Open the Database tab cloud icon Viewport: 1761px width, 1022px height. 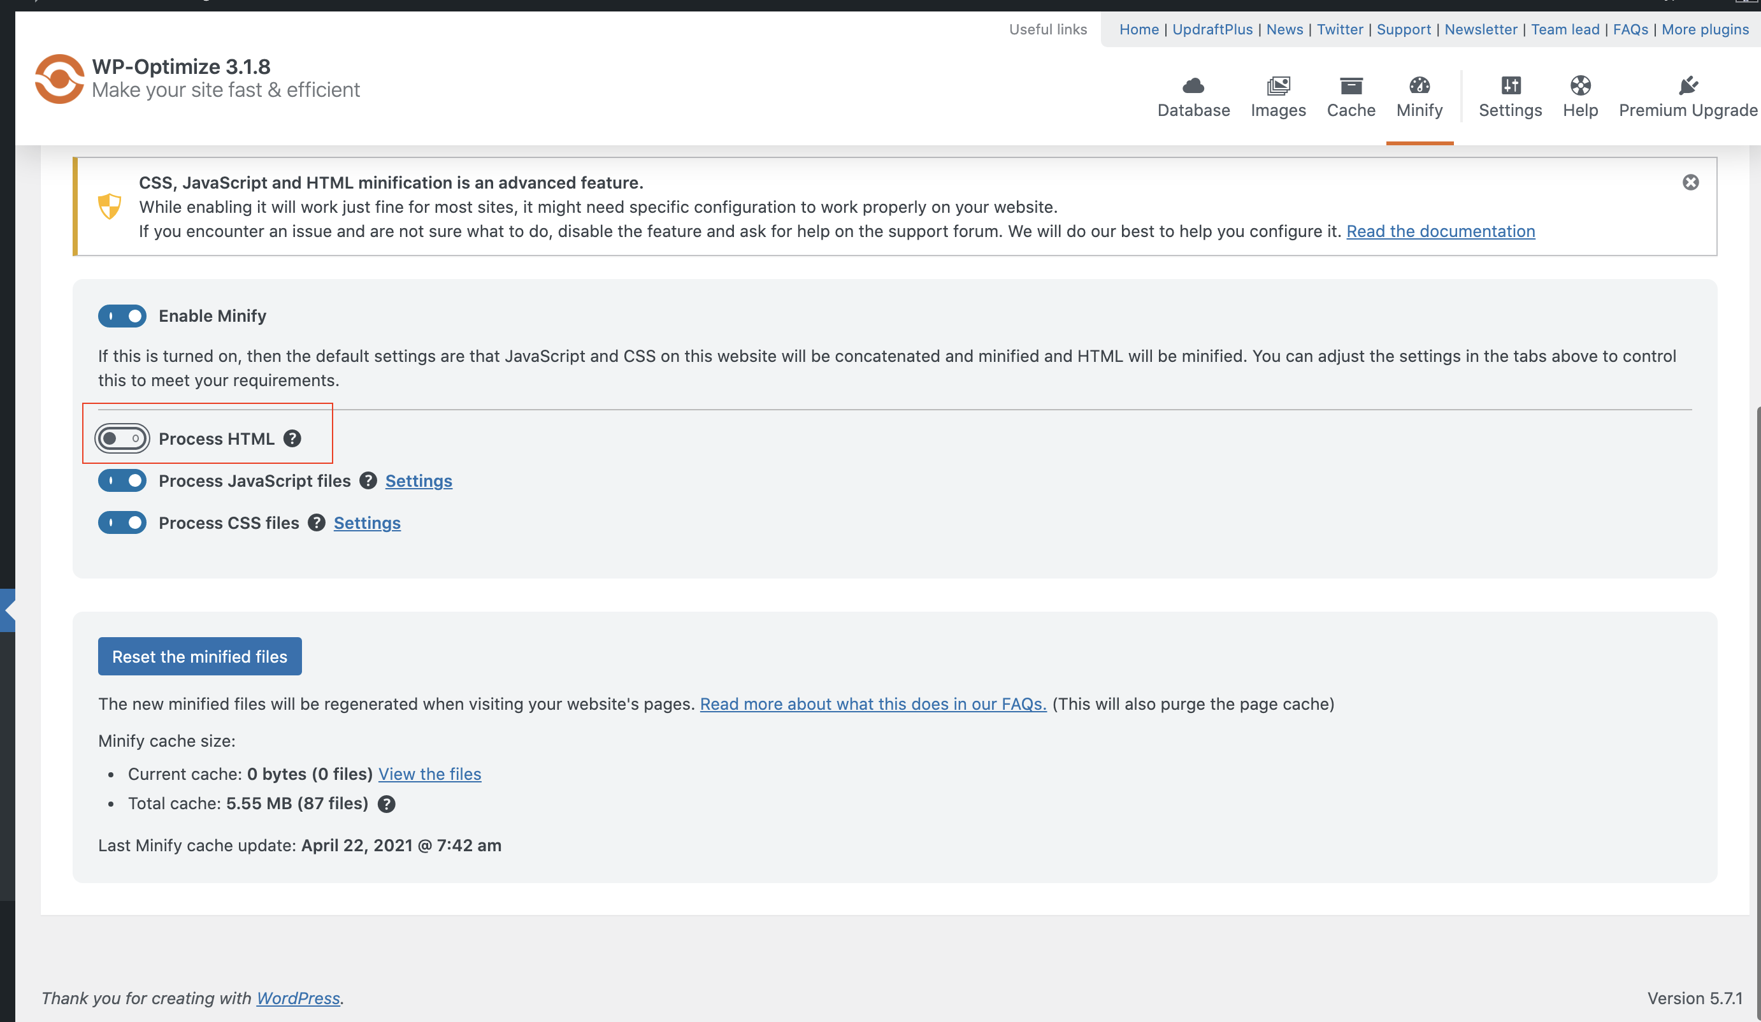pyautogui.click(x=1193, y=86)
